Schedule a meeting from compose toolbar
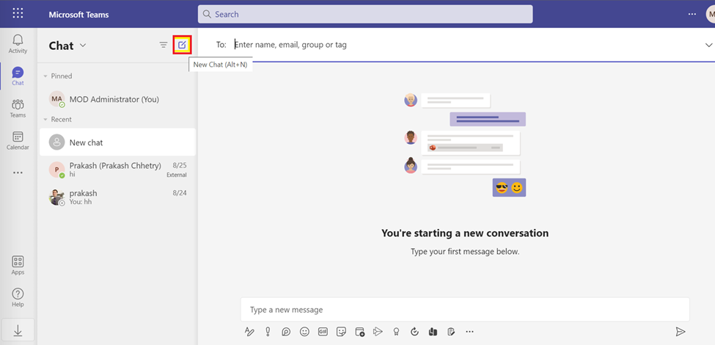The width and height of the screenshot is (715, 345). [360, 332]
